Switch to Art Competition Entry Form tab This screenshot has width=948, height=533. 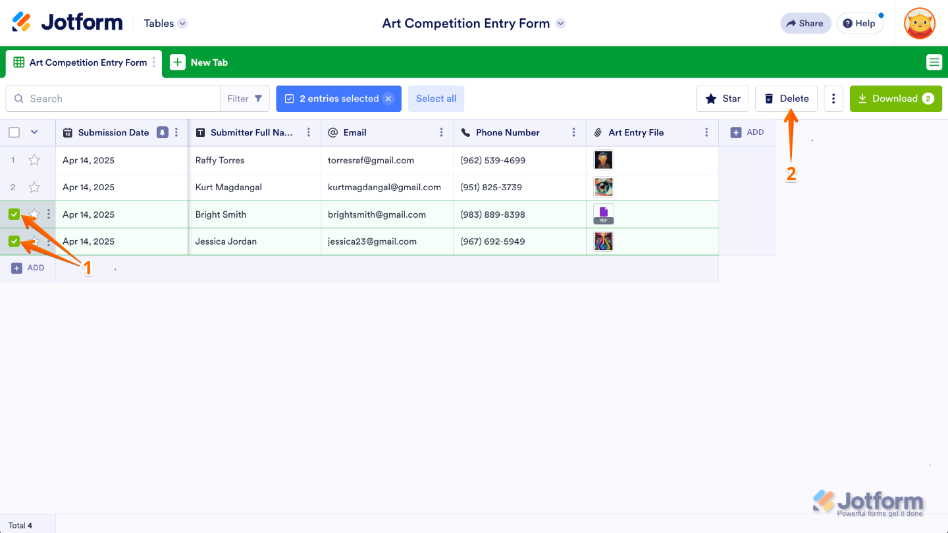(88, 63)
